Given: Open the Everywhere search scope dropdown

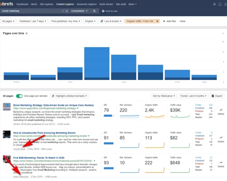Looking at the screenshot, I should click(x=79, y=11).
